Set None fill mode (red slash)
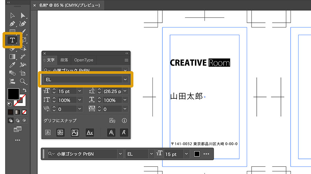The width and height of the screenshot is (311, 174). (x=24, y=112)
